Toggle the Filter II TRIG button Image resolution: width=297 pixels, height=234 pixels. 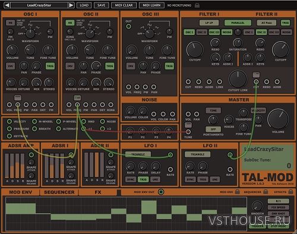pos(285,23)
